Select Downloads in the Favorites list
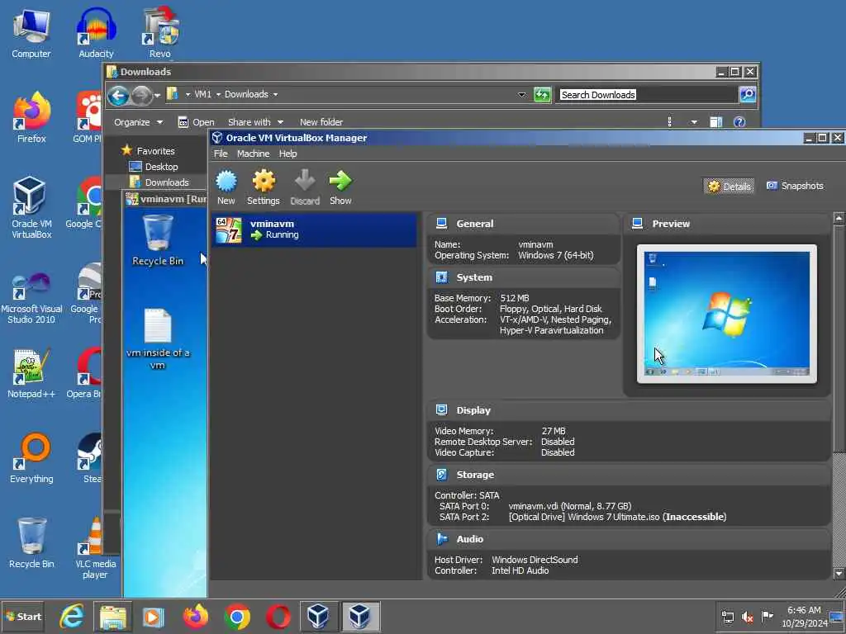846x634 pixels. coord(159,182)
